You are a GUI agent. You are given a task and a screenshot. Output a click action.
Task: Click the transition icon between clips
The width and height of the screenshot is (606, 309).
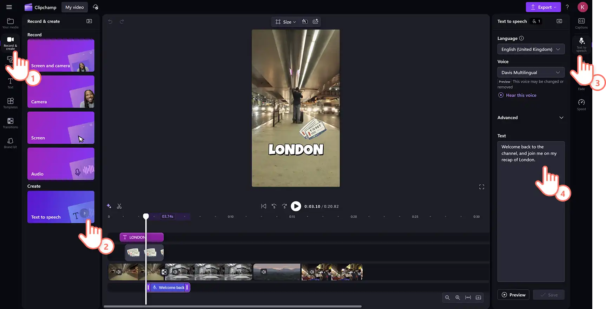(x=164, y=272)
